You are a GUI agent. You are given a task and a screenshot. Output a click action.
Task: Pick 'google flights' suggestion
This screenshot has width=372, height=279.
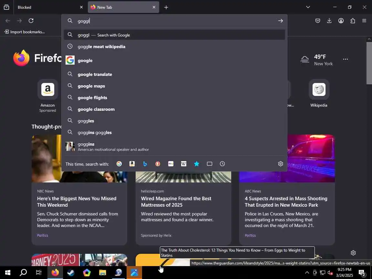[174, 98]
